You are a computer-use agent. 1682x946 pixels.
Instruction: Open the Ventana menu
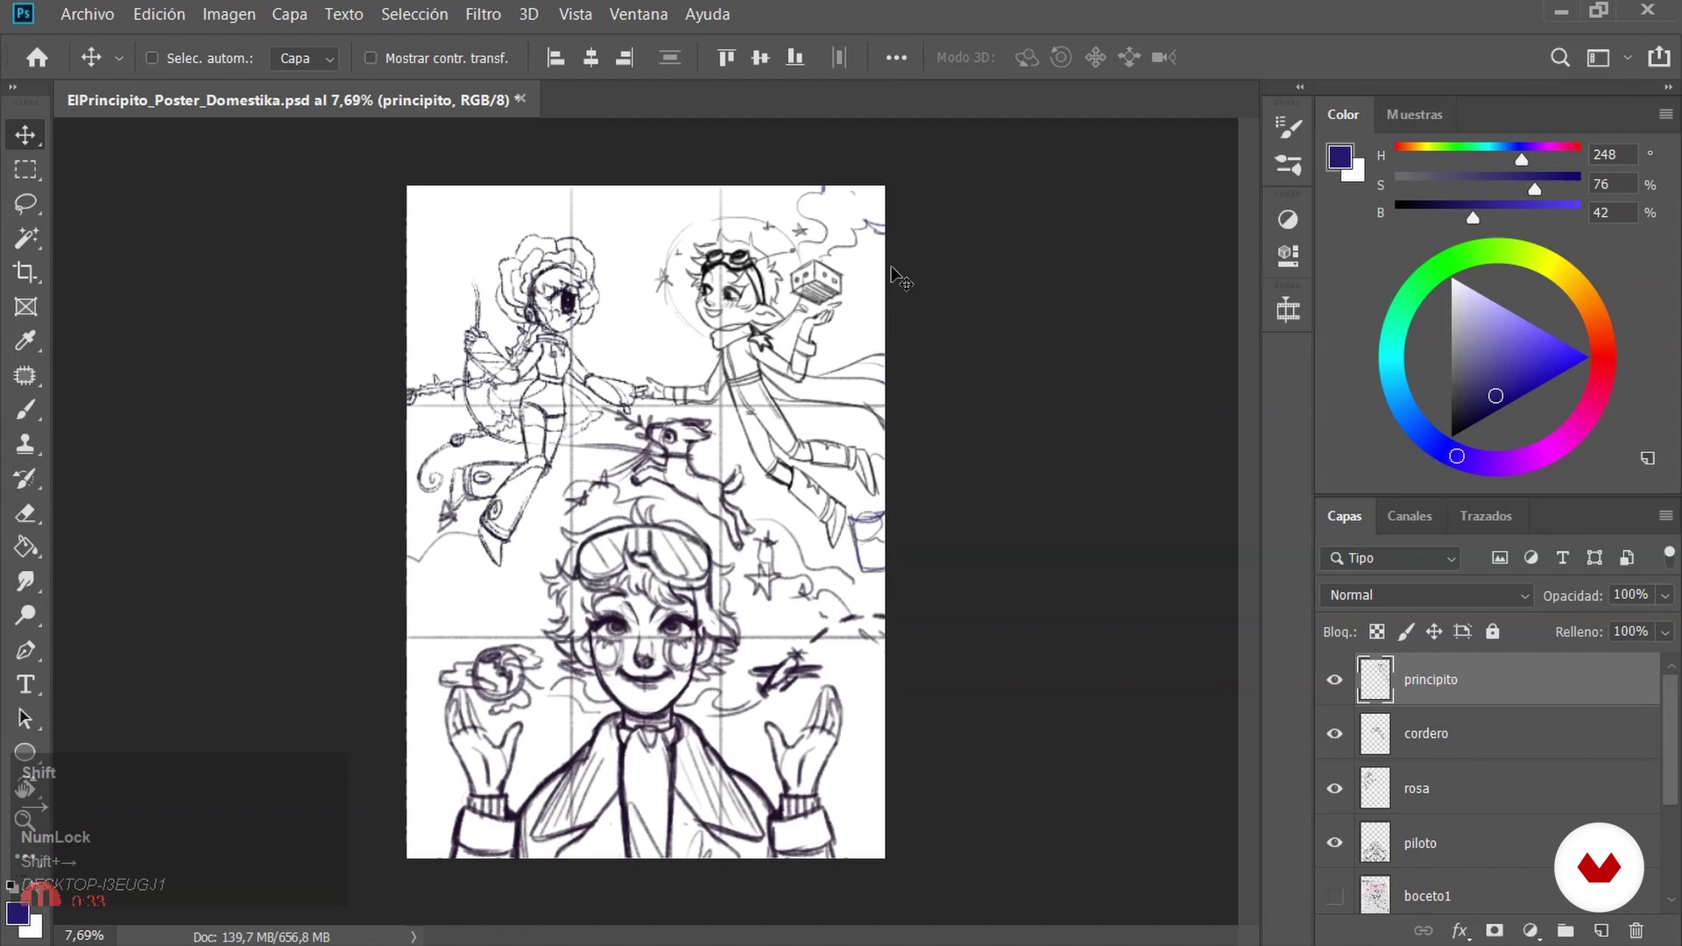point(639,14)
